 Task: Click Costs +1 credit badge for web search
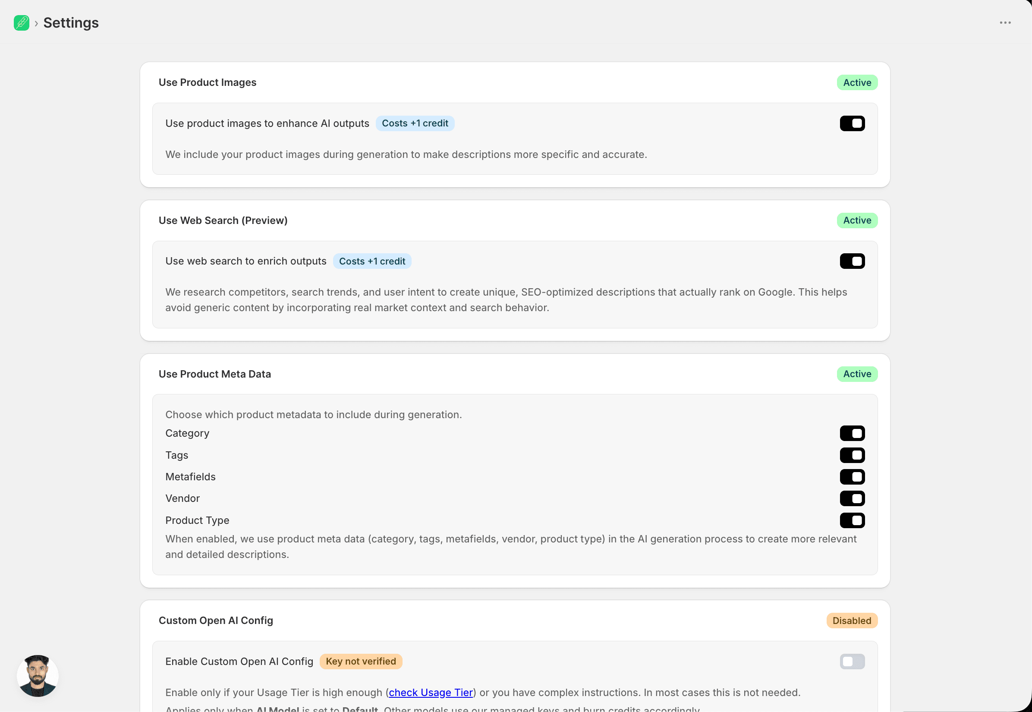coord(372,261)
